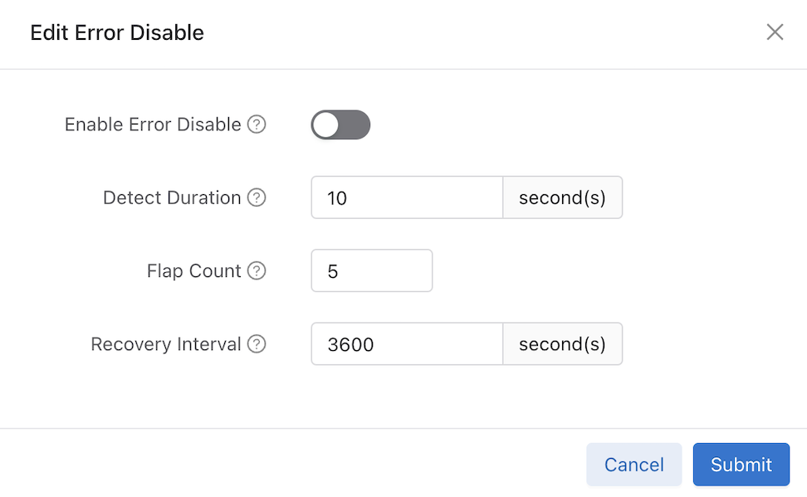This screenshot has height=497, width=807.
Task: Submit the error disable settings
Action: coord(741,465)
